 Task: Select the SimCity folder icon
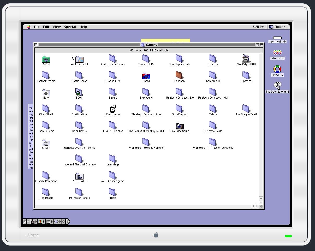(213, 59)
